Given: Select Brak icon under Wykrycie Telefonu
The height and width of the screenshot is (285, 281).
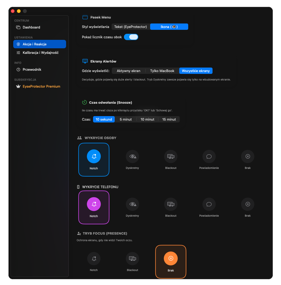Looking at the screenshot, I should tap(248, 204).
